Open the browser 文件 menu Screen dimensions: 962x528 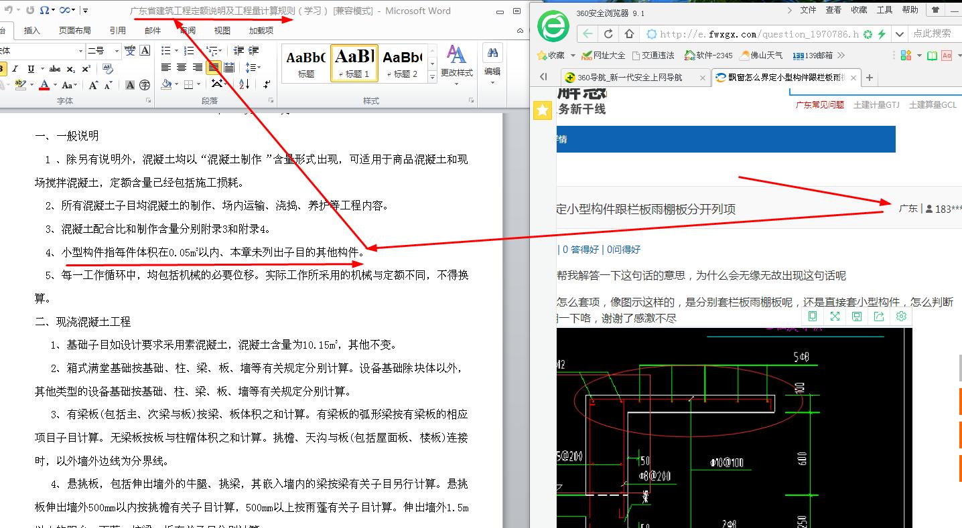[809, 10]
